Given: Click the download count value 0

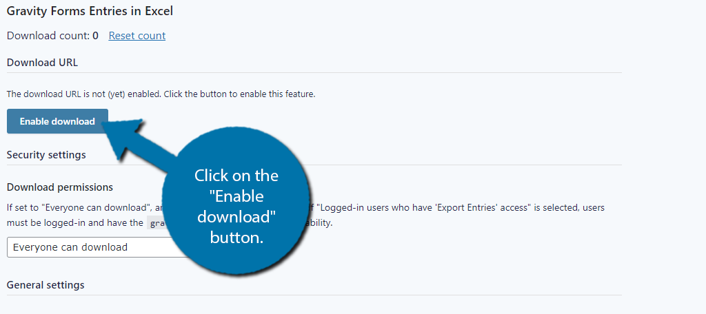Looking at the screenshot, I should (95, 36).
